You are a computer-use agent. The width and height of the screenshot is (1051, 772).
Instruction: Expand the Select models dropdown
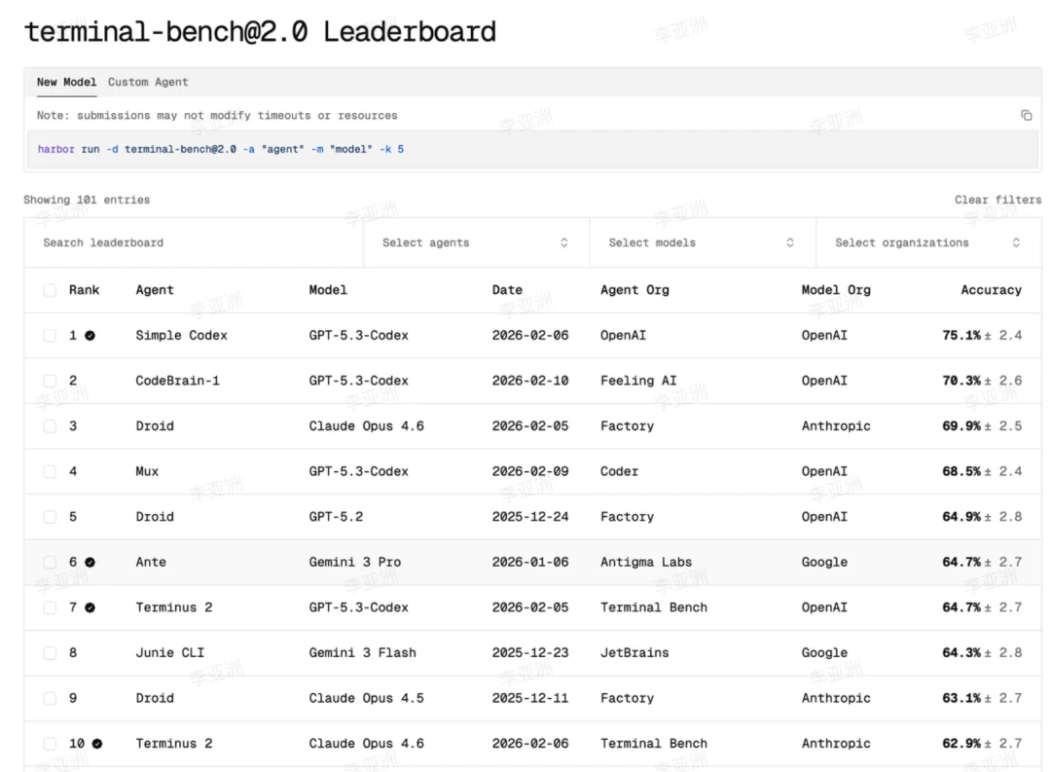click(702, 242)
